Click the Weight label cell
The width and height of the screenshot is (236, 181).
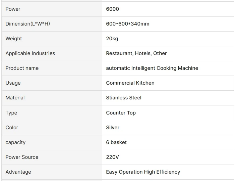pyautogui.click(x=14, y=39)
